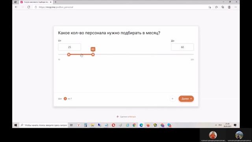Click the right slider handle at 60
This screenshot has width=252, height=142.
pyautogui.click(x=93, y=54)
